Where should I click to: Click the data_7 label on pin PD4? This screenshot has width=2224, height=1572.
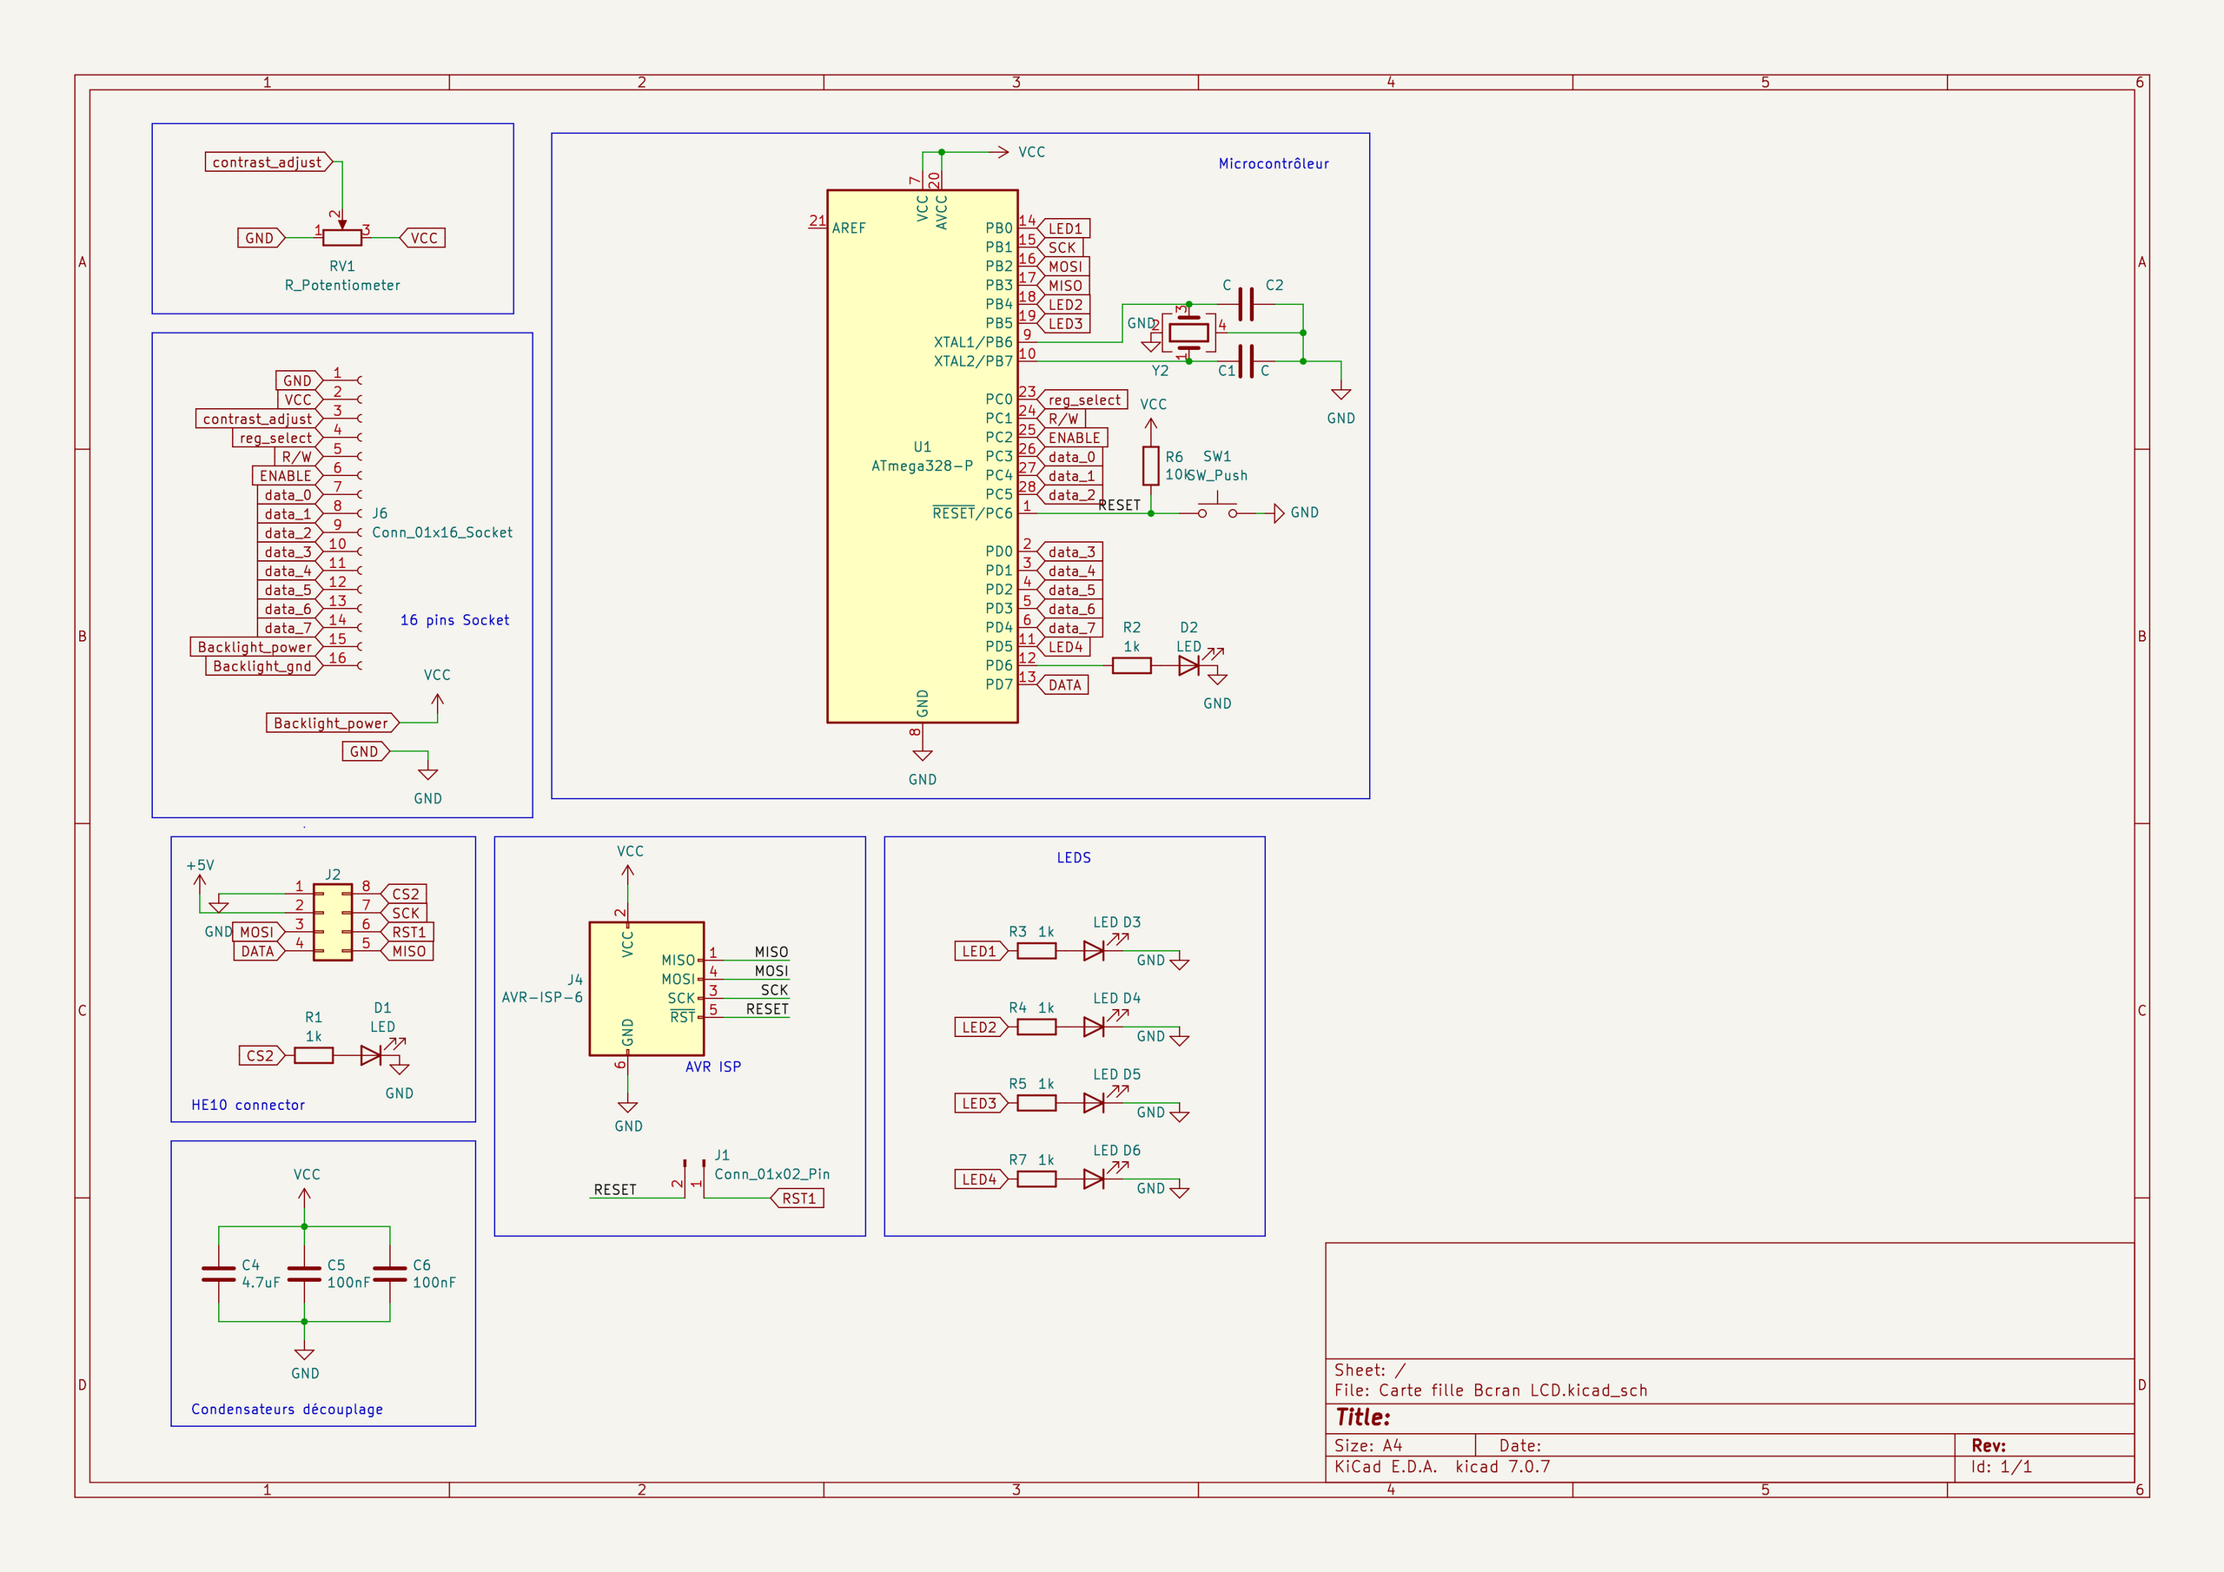(x=1069, y=628)
